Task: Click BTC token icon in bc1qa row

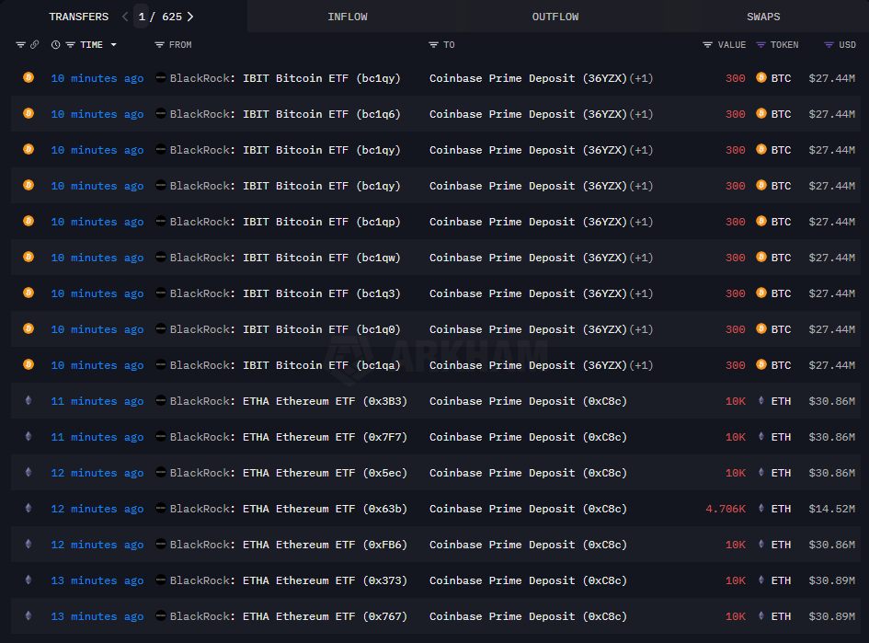Action: click(761, 365)
